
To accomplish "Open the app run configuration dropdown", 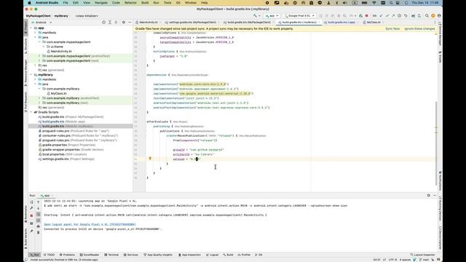I will [x=272, y=16].
